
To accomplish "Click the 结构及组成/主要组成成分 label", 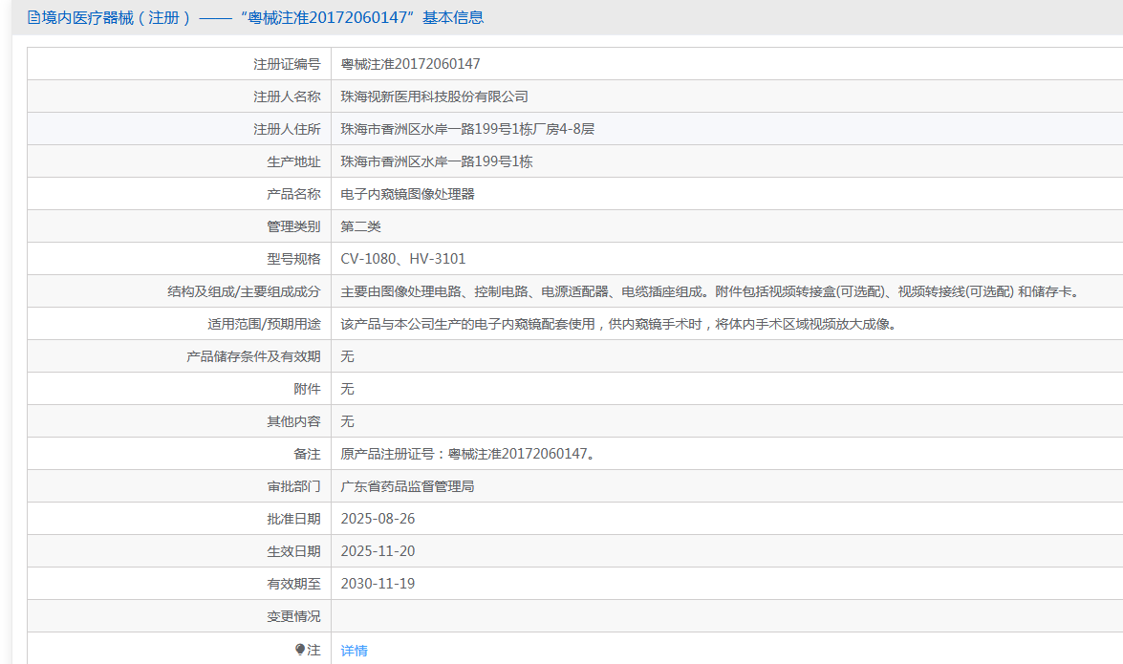I will [x=245, y=291].
